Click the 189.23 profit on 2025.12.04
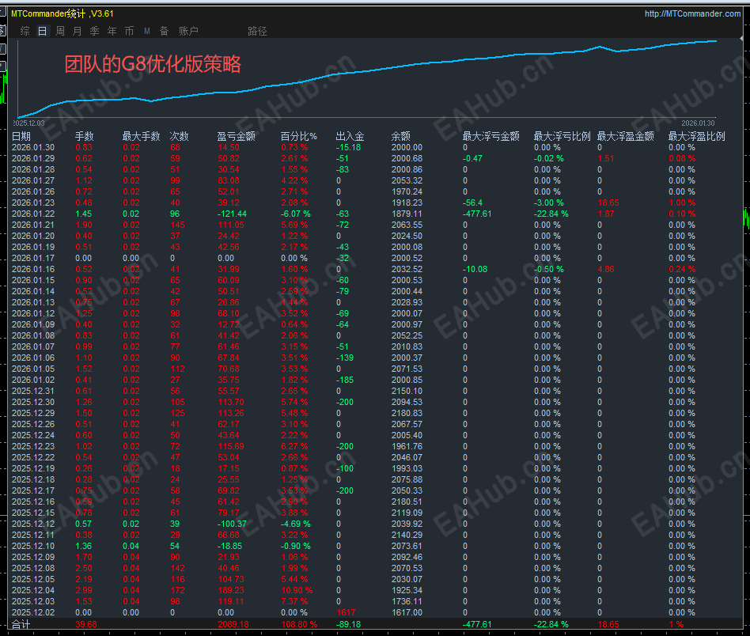Image resolution: width=750 pixels, height=636 pixels. click(x=230, y=591)
